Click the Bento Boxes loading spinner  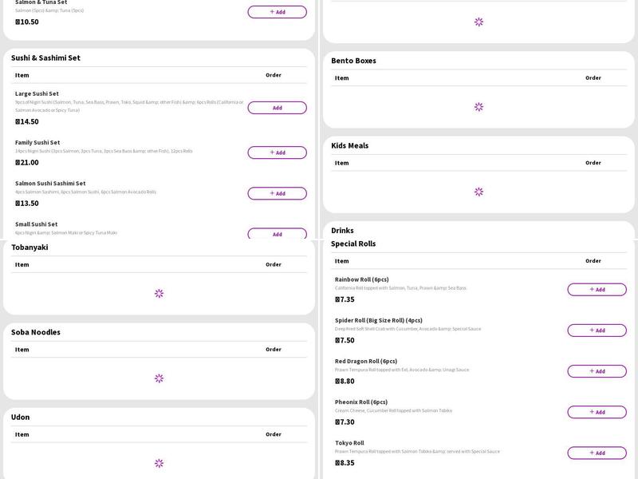(x=478, y=107)
